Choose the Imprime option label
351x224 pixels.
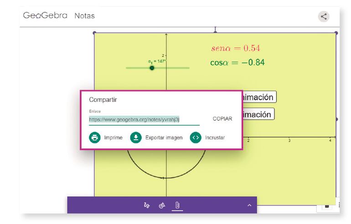pyautogui.click(x=113, y=137)
